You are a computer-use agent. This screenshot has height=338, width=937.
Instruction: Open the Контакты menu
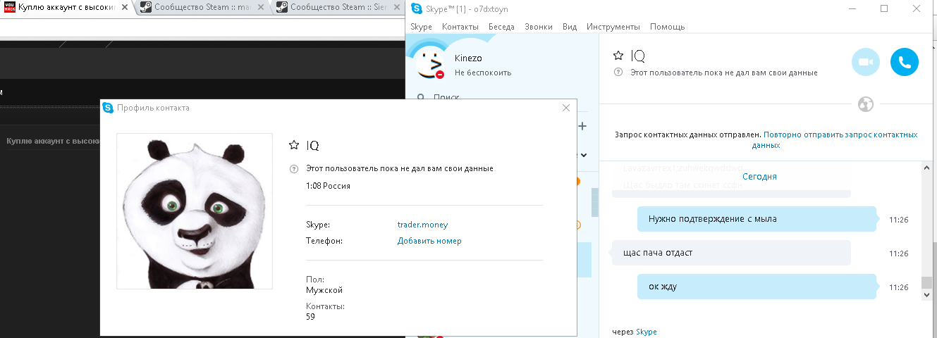click(460, 27)
